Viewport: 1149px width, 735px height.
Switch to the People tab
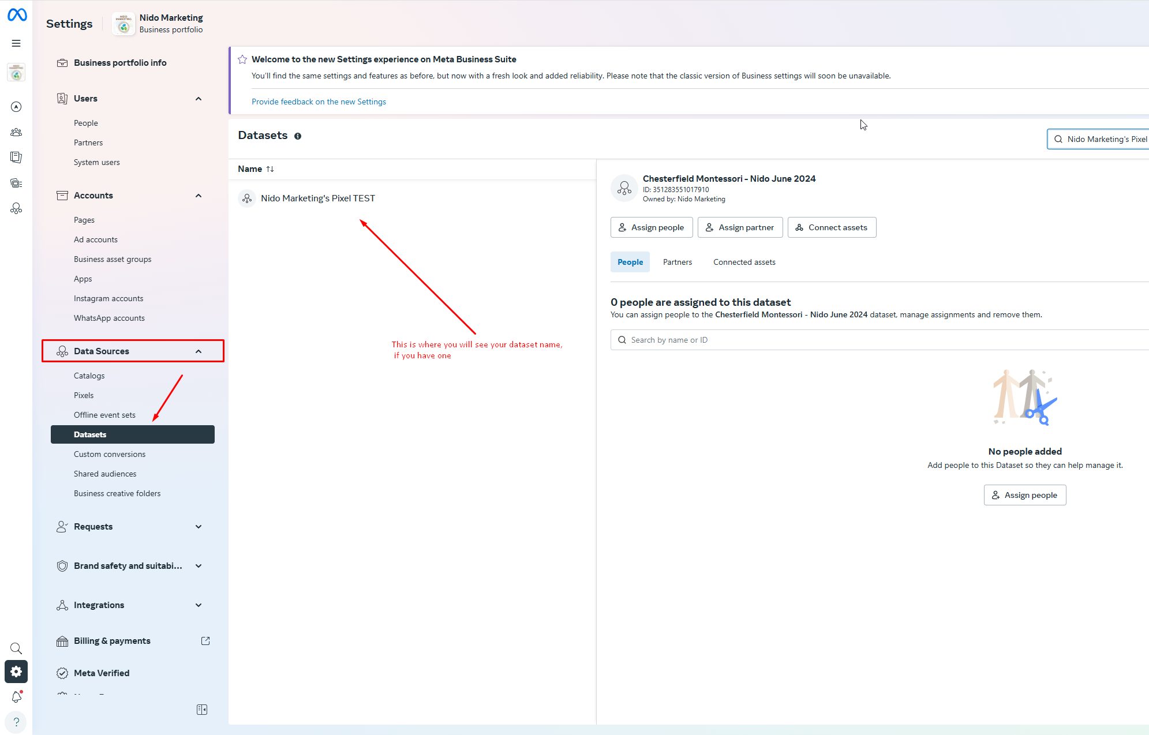630,262
